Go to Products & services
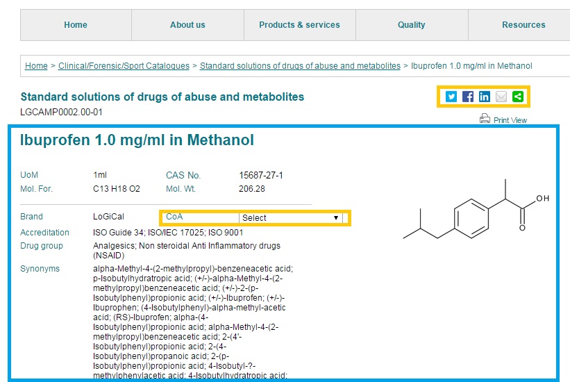The height and width of the screenshot is (382, 570). coord(299,25)
